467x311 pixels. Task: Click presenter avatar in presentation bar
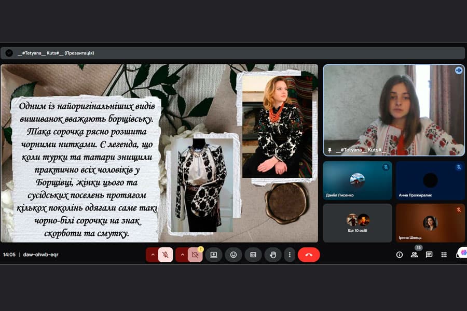point(9,53)
